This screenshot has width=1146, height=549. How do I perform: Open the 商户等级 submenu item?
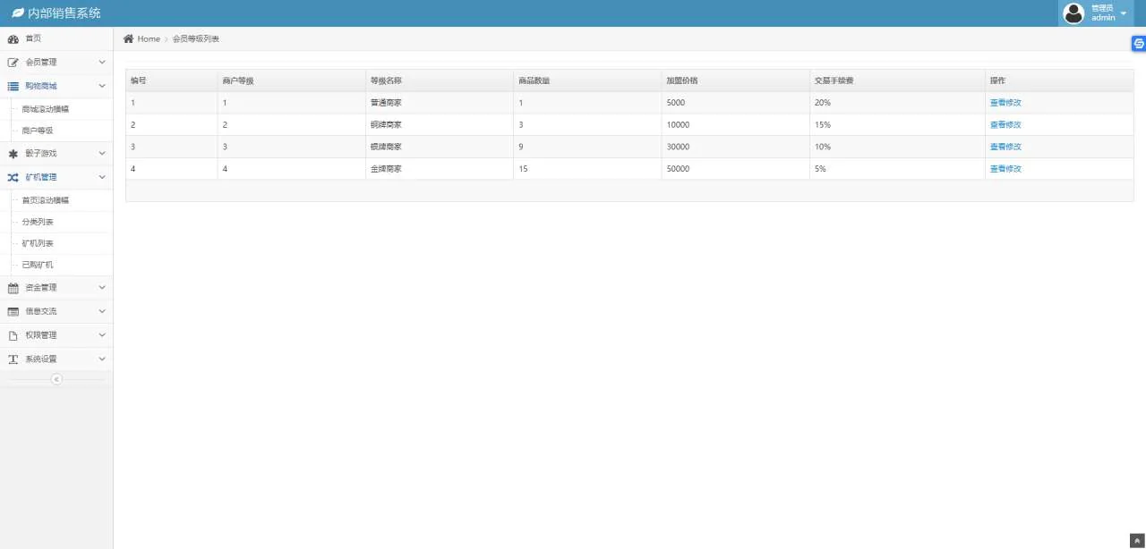(38, 131)
